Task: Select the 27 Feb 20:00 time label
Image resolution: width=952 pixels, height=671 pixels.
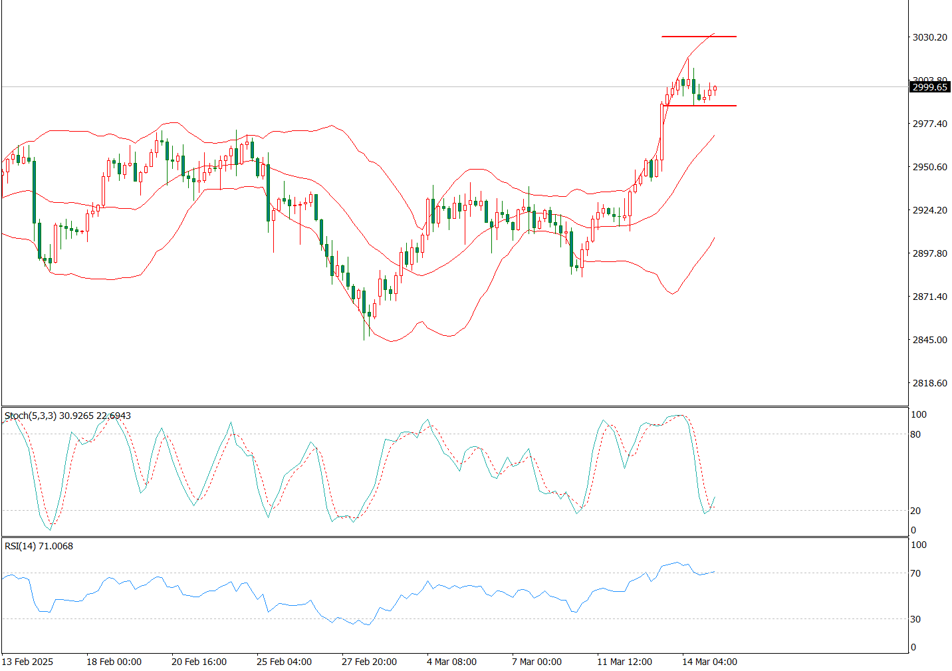Action: click(x=369, y=662)
